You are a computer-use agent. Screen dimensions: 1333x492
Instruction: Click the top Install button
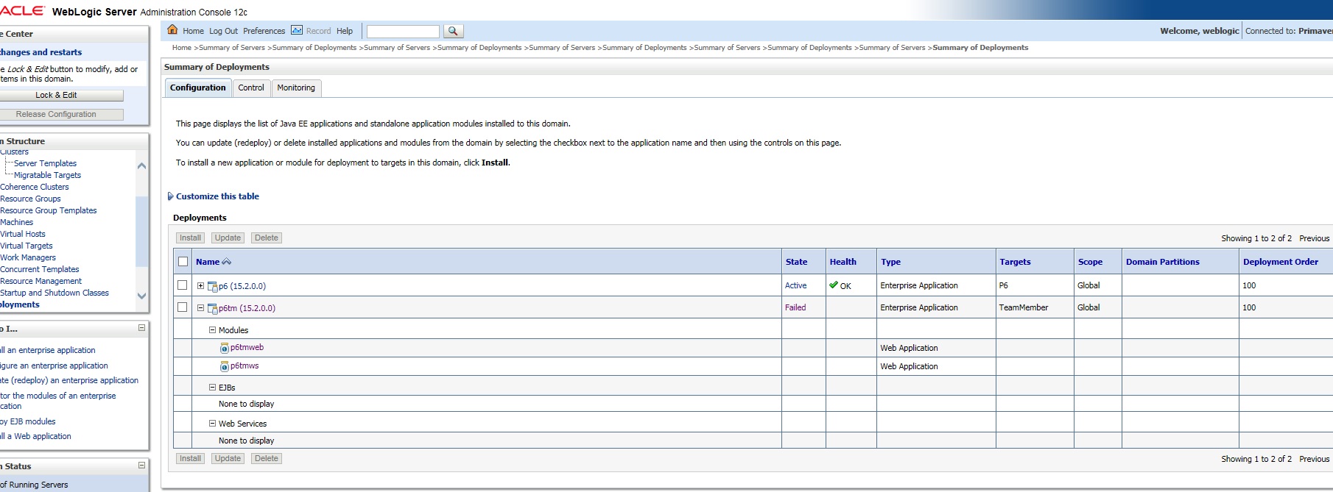click(x=190, y=238)
